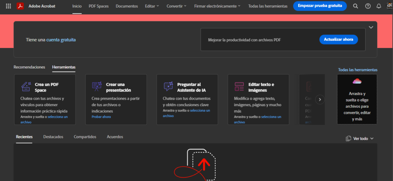Expand the Editar dropdown menu
The width and height of the screenshot is (393, 181).
[x=152, y=6]
